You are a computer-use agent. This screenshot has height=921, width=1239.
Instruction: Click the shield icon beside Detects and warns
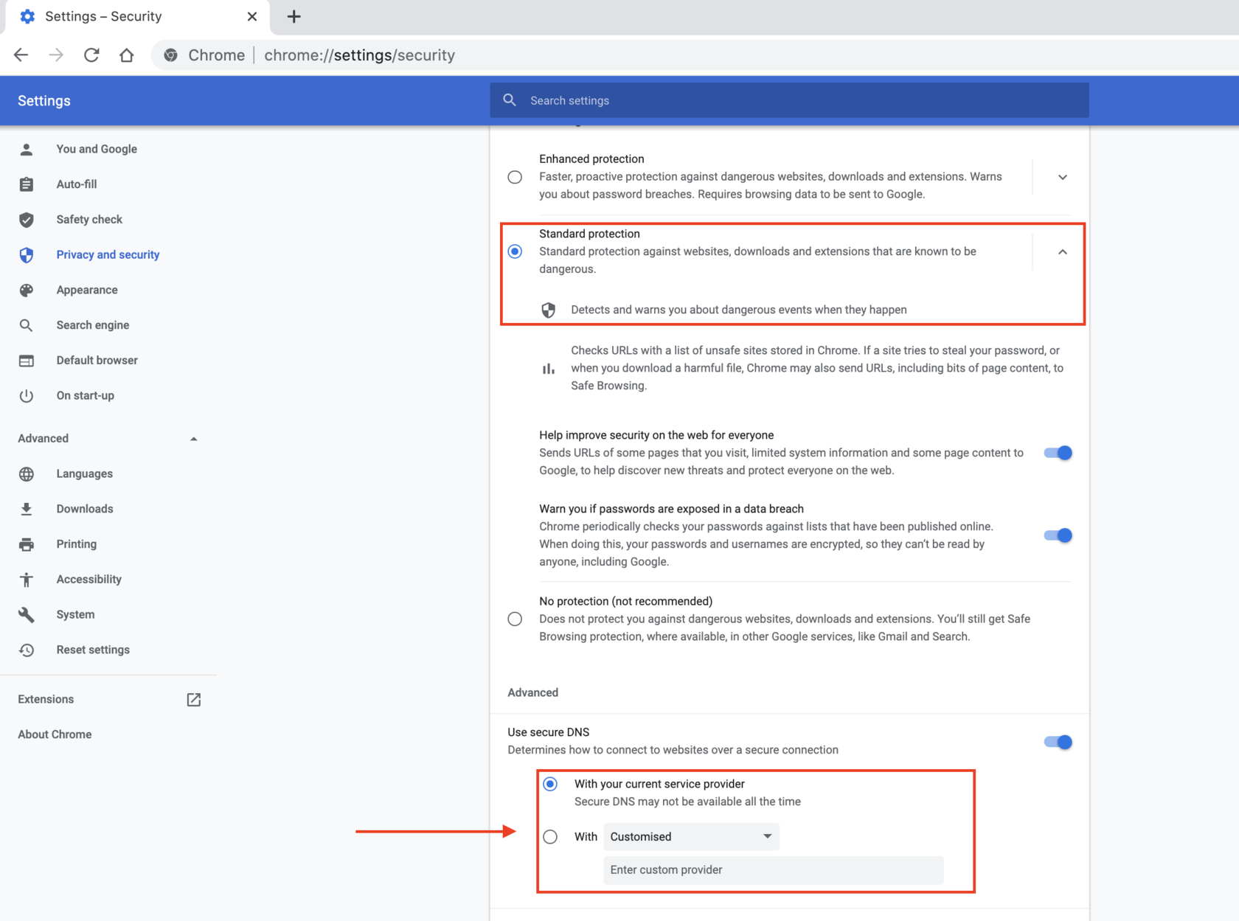(x=548, y=310)
